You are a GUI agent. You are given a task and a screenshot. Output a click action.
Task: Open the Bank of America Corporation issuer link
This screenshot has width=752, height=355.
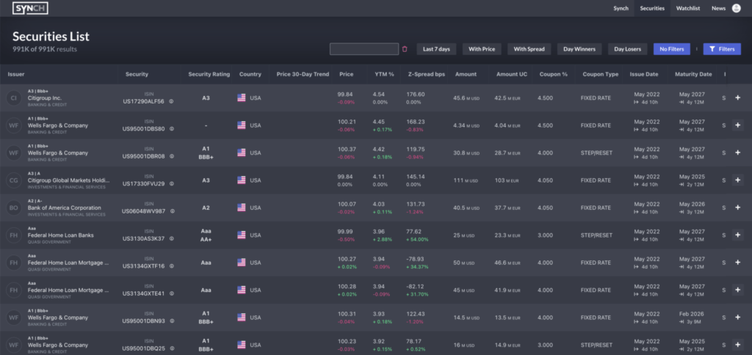click(65, 208)
